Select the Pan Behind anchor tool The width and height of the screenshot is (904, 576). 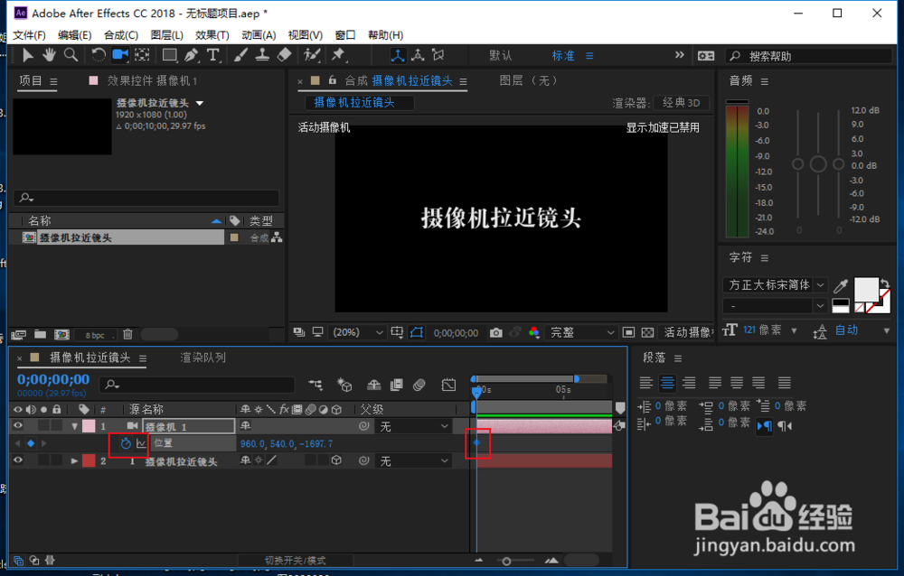point(142,55)
